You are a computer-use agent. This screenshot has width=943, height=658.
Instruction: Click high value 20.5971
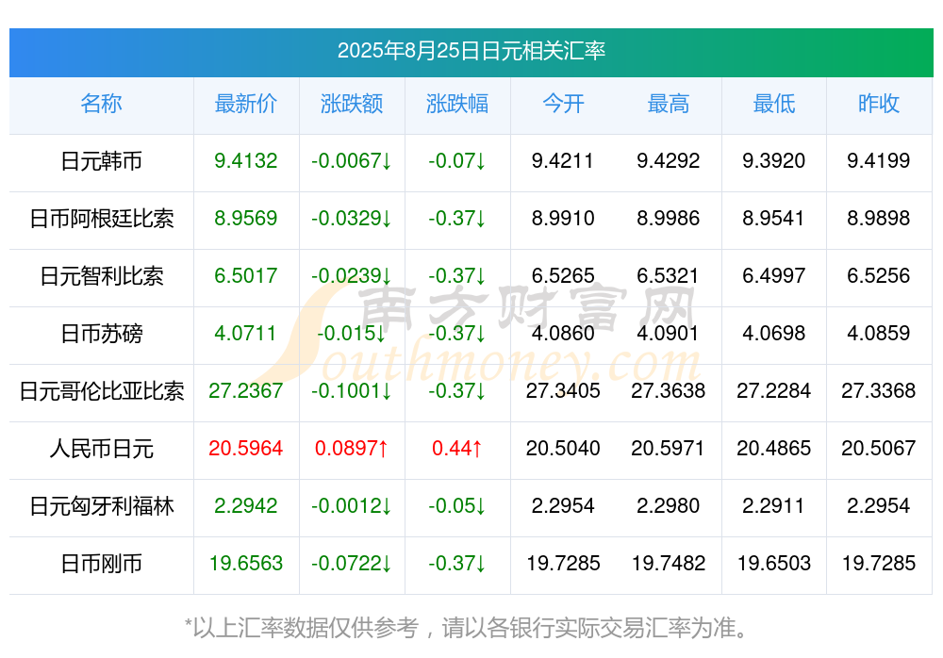click(668, 448)
